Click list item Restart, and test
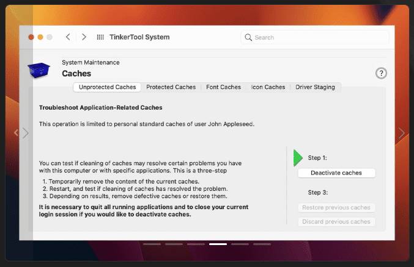 [135, 189]
